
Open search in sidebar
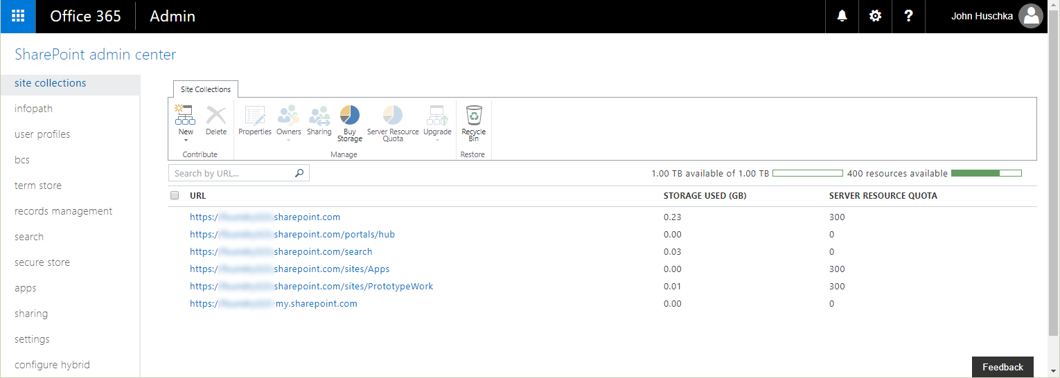point(29,237)
